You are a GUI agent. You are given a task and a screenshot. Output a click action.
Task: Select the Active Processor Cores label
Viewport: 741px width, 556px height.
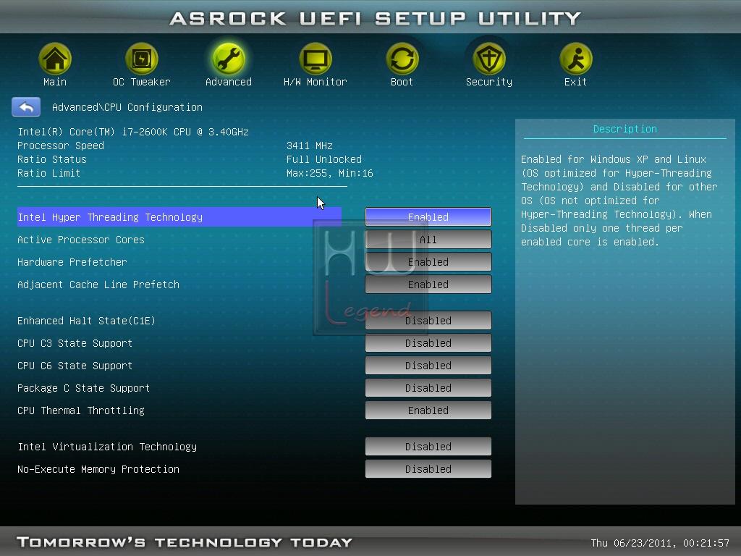tap(81, 240)
